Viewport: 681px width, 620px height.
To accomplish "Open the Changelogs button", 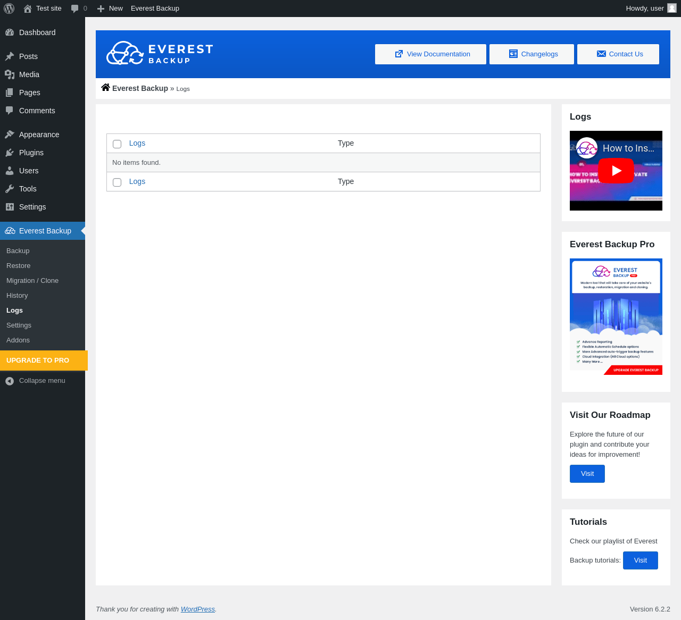I will [x=531, y=54].
